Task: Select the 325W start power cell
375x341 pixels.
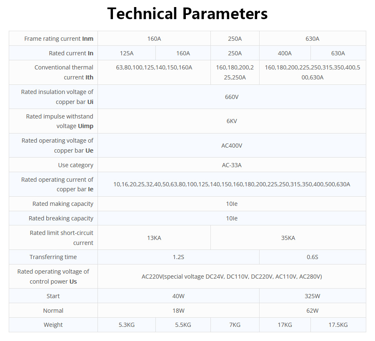Action: 312,296
